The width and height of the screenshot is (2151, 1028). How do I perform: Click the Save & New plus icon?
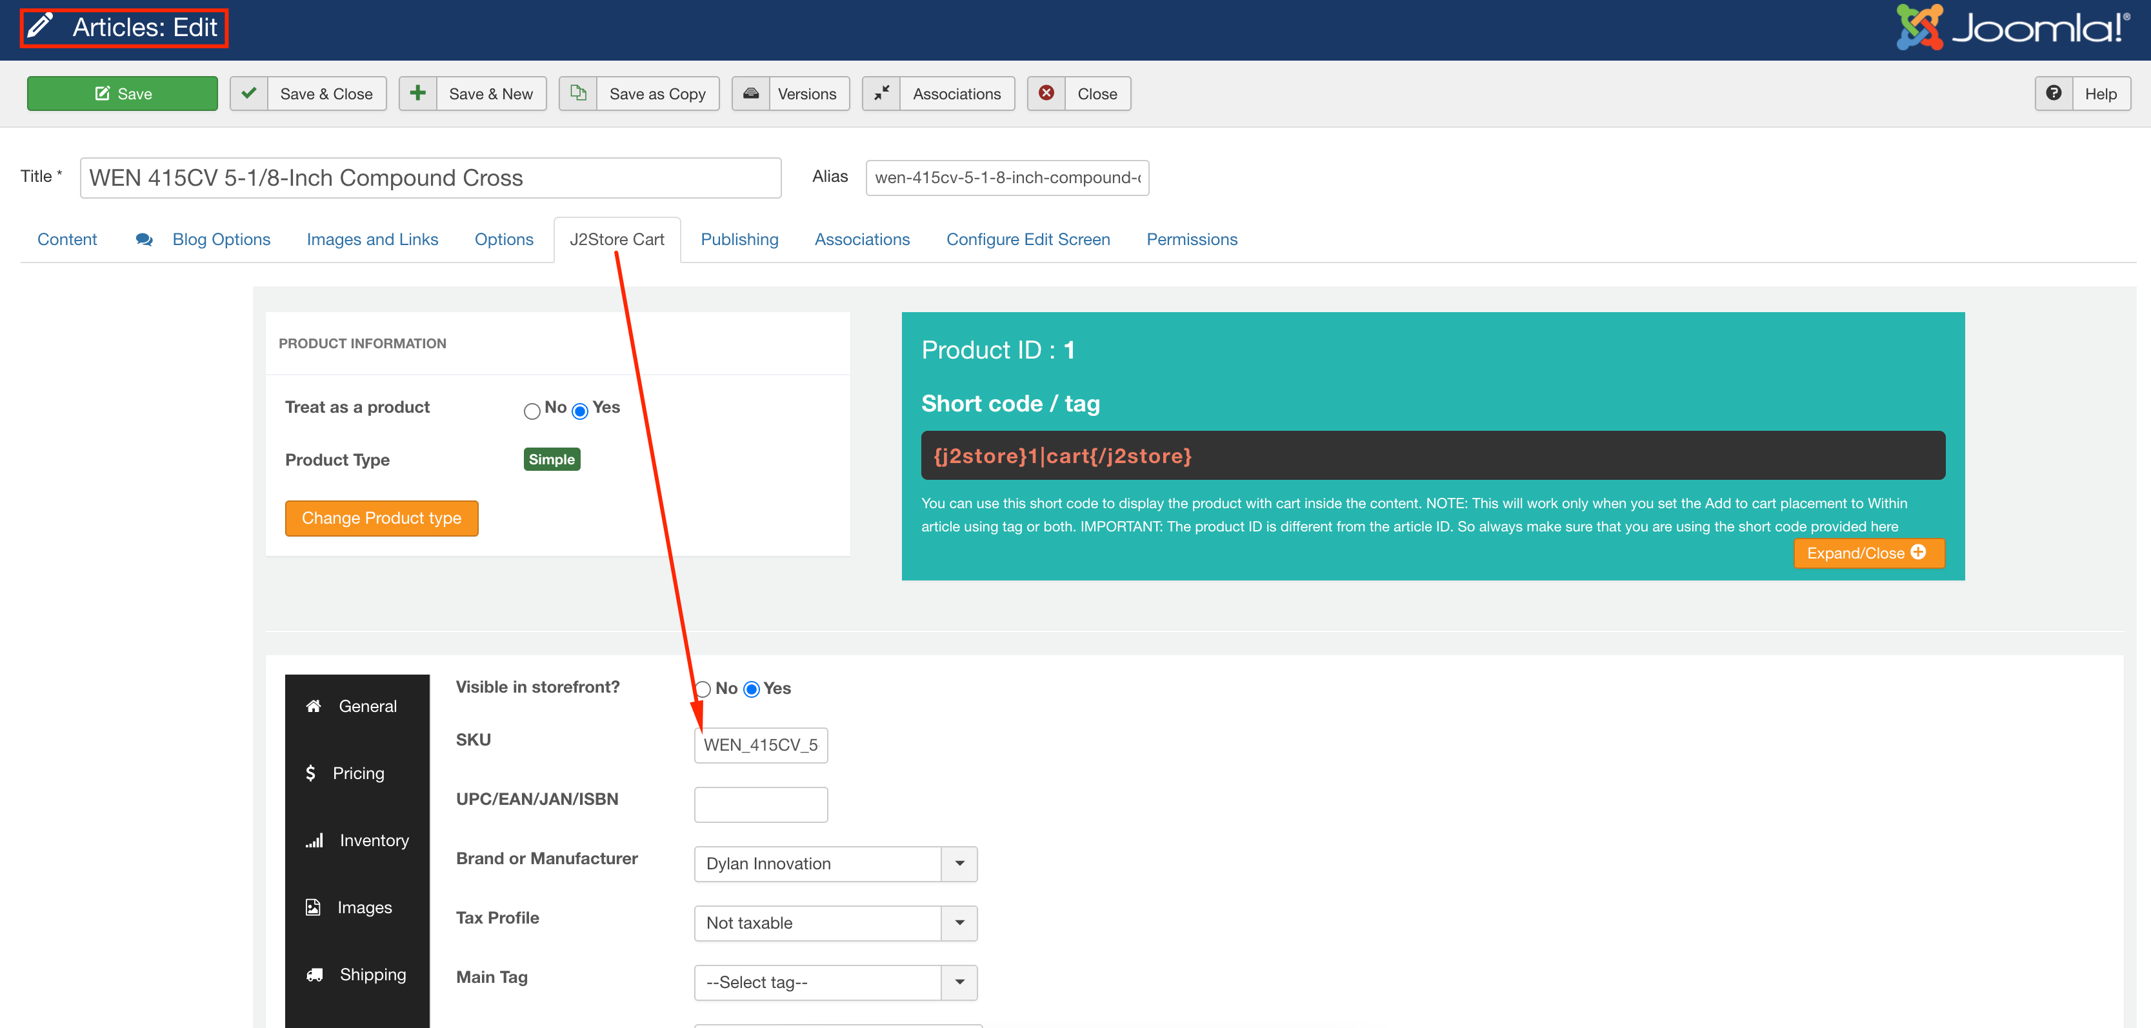[417, 94]
